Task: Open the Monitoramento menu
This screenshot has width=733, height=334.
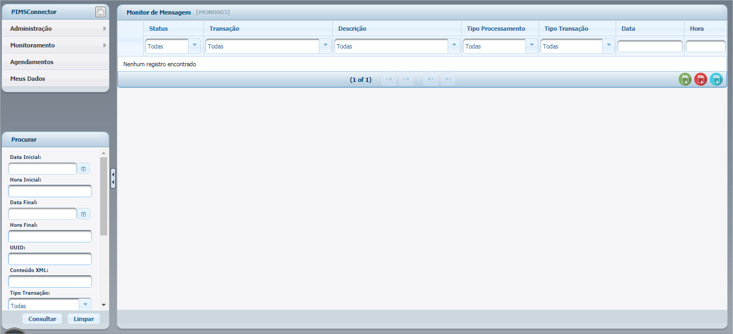Action: pyautogui.click(x=55, y=45)
